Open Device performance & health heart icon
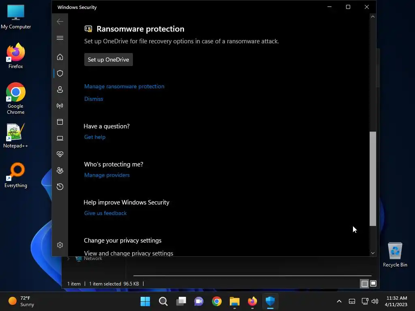Screen dimensions: 415x311 tap(60, 154)
